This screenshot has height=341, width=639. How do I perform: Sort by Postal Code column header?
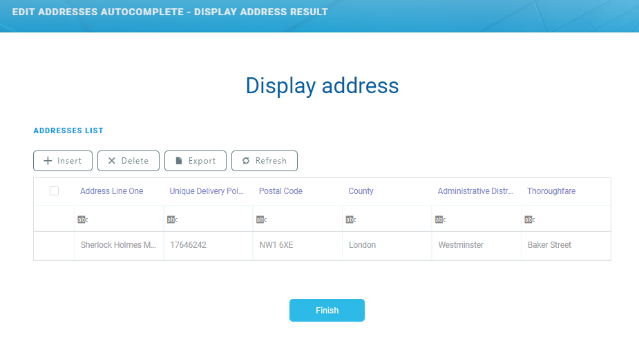pyautogui.click(x=280, y=191)
